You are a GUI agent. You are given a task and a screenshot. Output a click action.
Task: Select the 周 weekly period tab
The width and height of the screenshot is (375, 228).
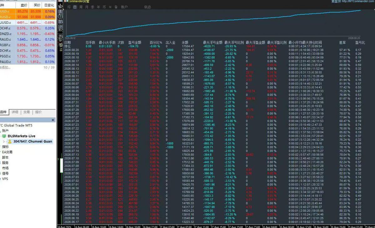click(81, 7)
